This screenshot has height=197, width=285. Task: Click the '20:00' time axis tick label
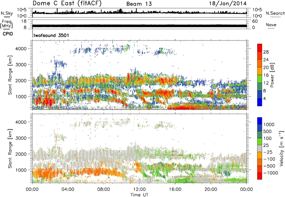point(211,190)
